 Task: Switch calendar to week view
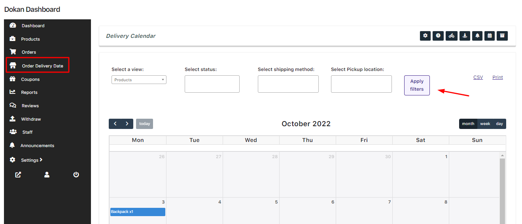pyautogui.click(x=485, y=124)
